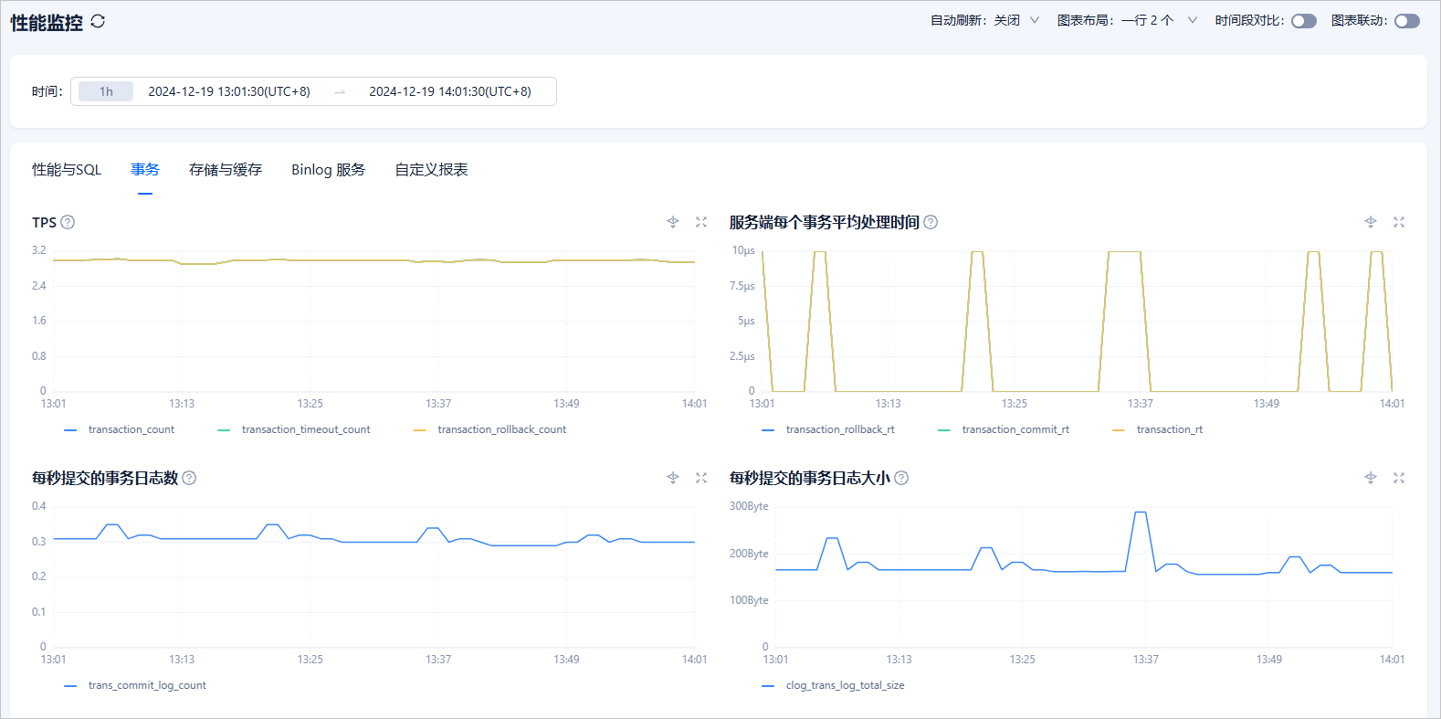Click pin icon of 每秒提交的事务日志数 chart
The width and height of the screenshot is (1441, 719).
[673, 478]
